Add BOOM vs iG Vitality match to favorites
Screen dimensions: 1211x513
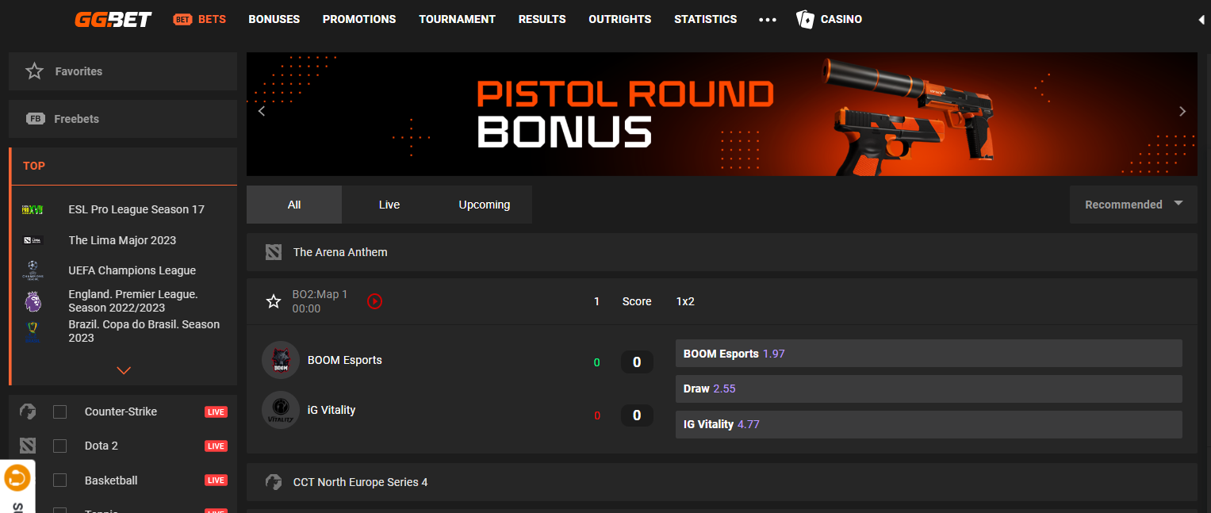click(274, 301)
